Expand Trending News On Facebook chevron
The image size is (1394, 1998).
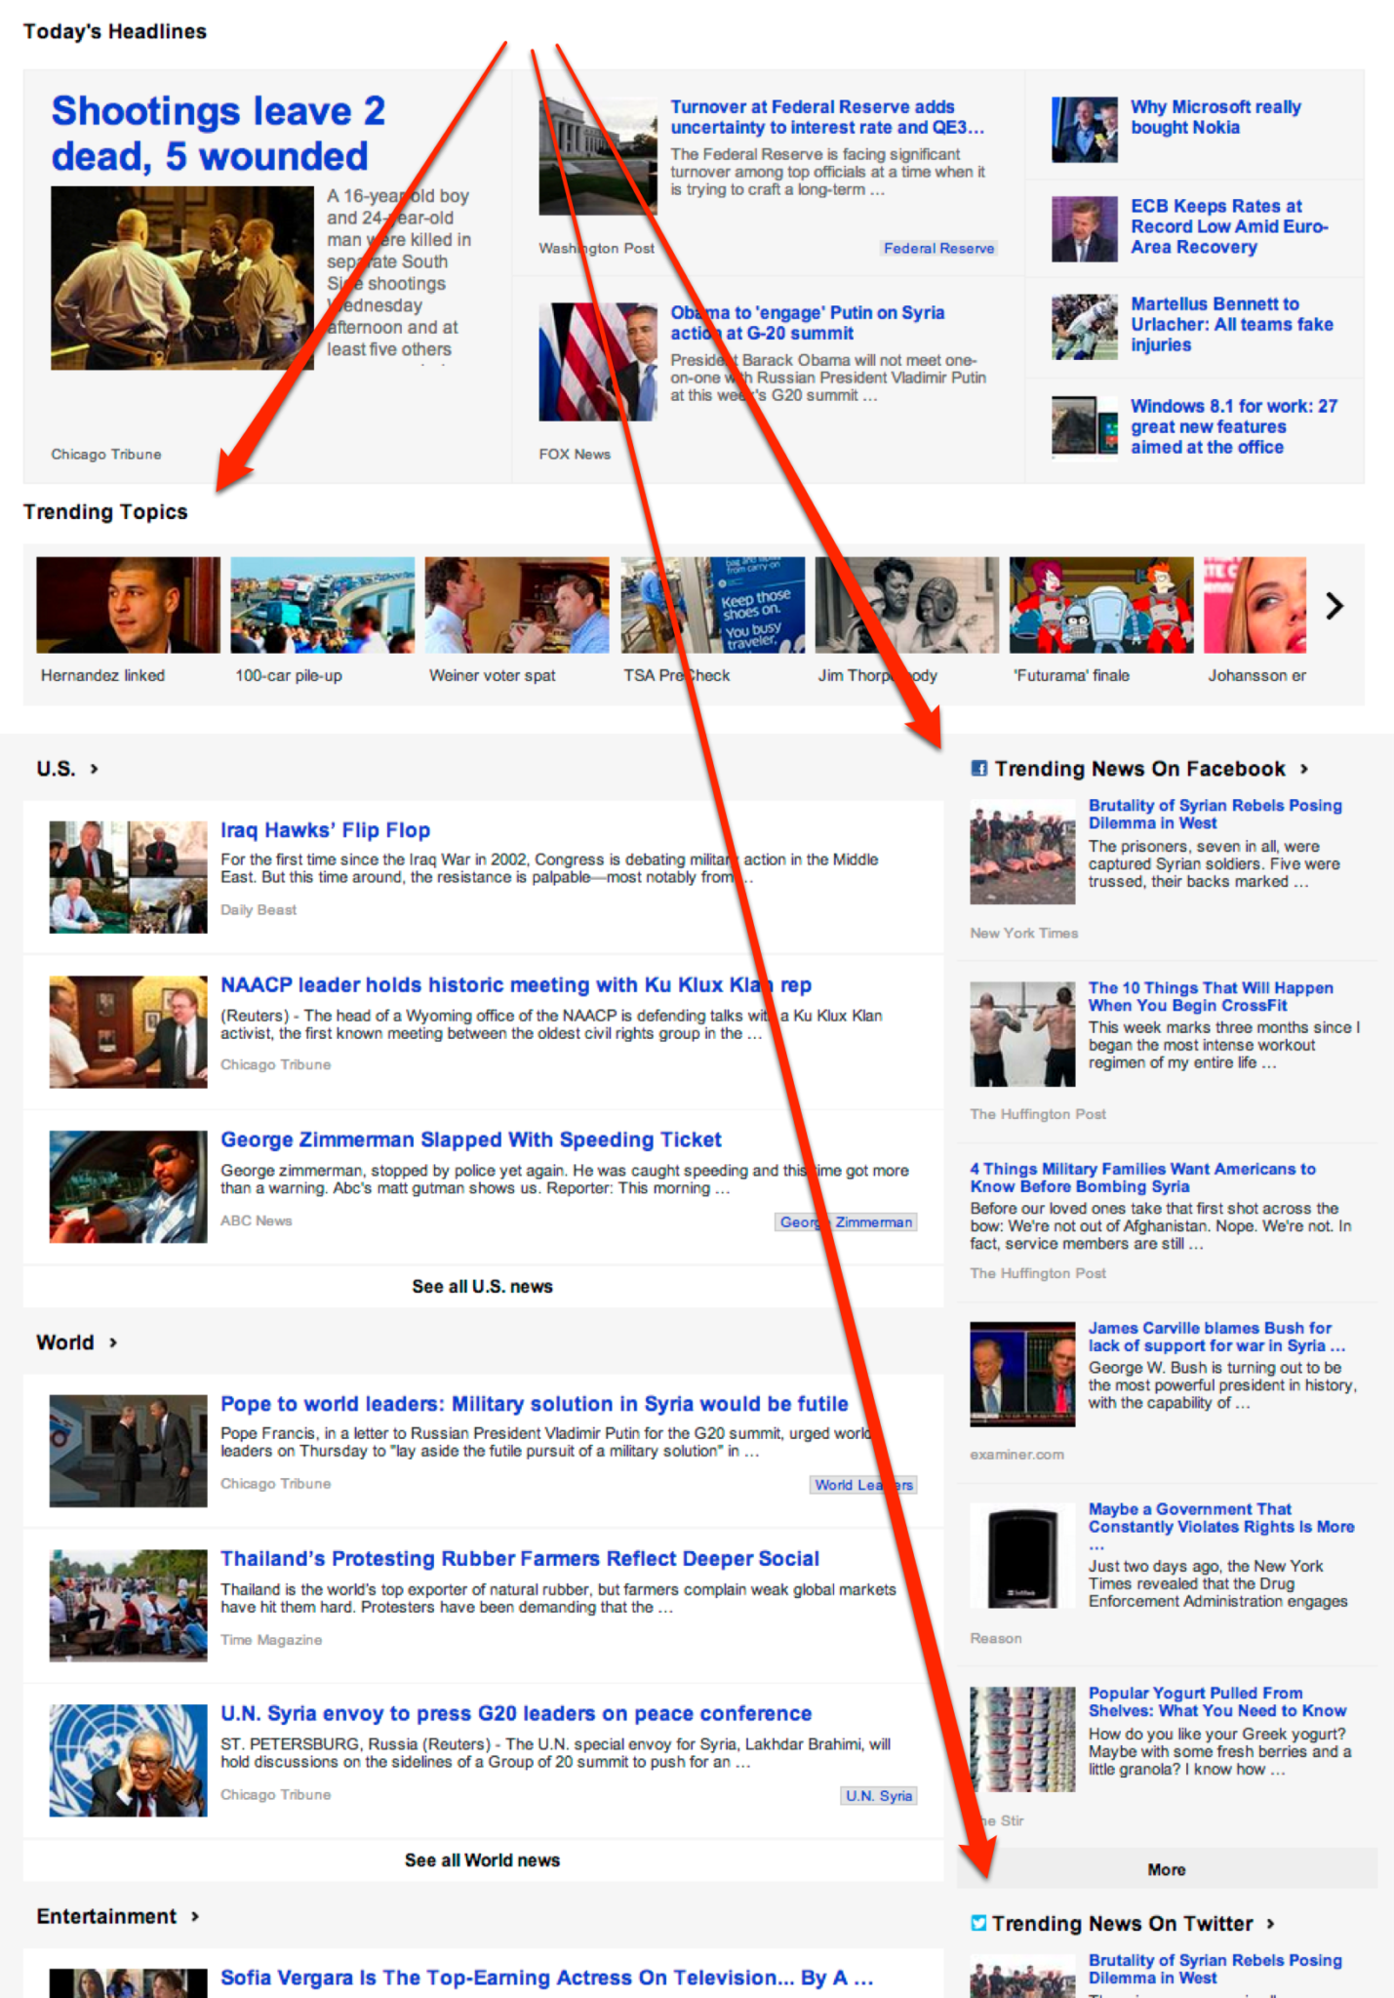pos(1304,769)
